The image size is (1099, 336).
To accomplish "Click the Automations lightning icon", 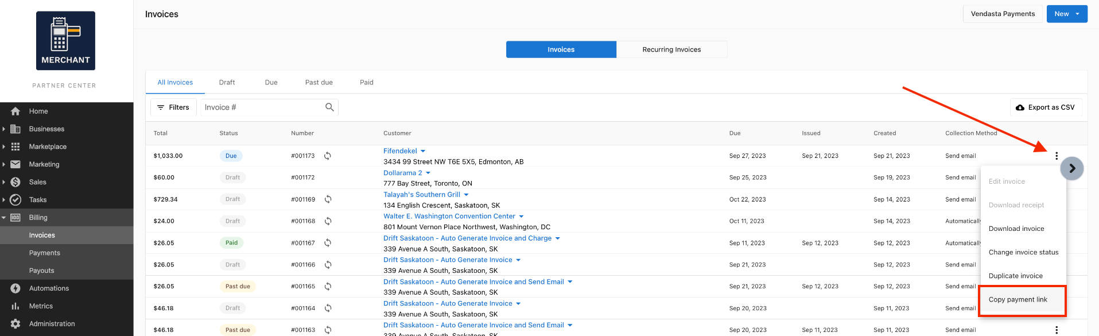I will [15, 288].
